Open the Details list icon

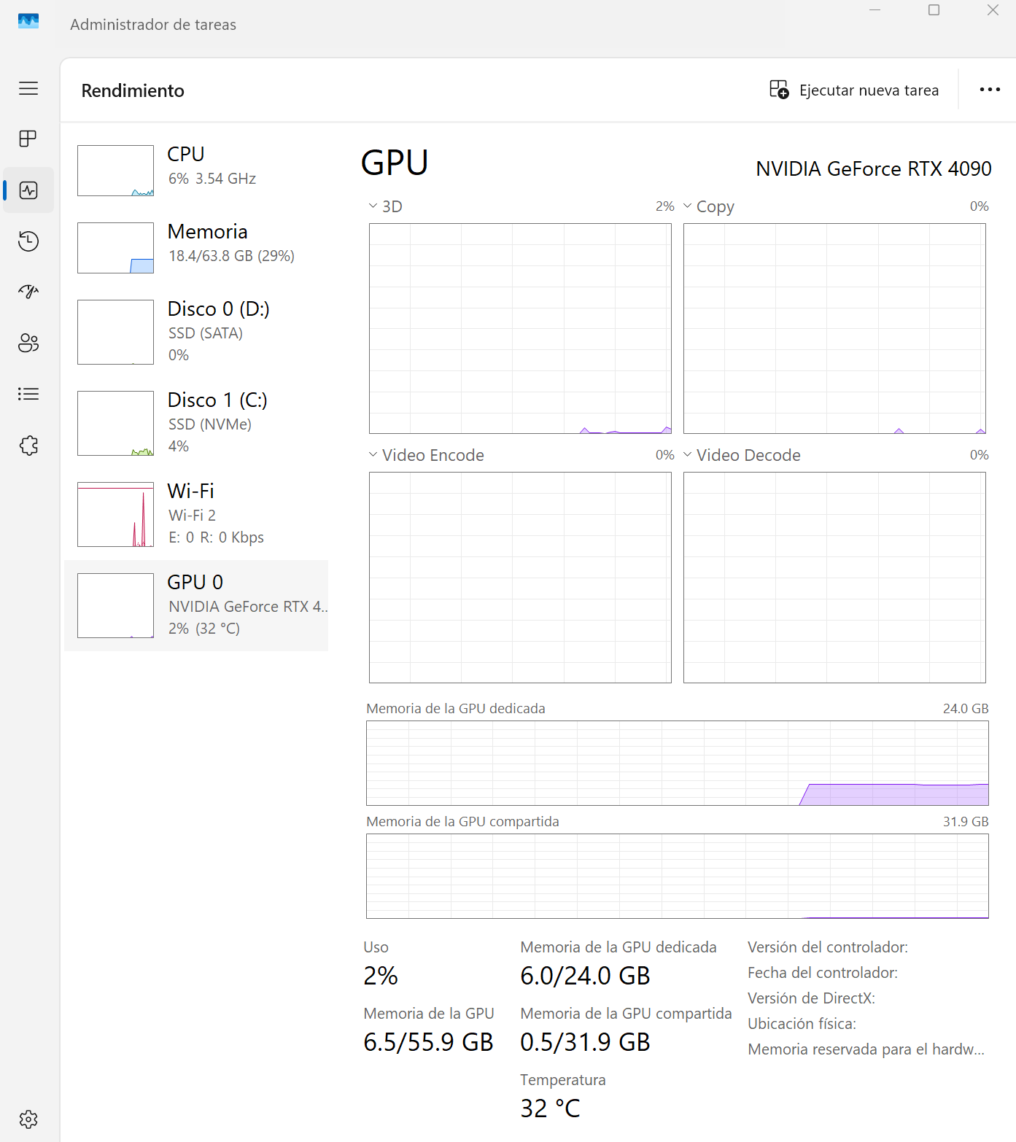click(x=28, y=394)
